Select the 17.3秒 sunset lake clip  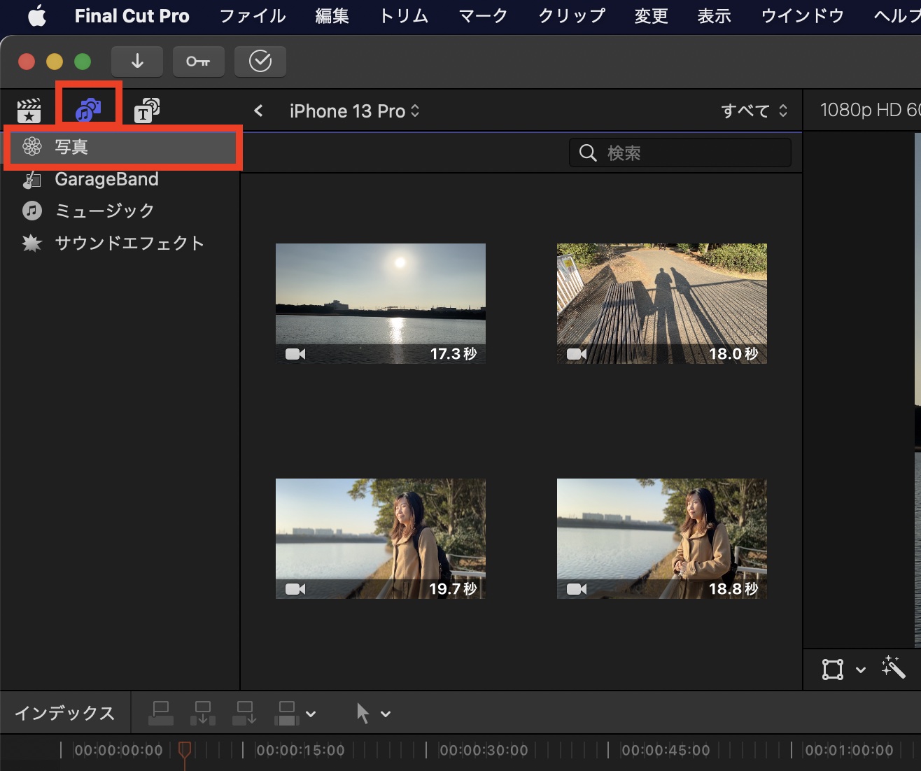tap(380, 303)
